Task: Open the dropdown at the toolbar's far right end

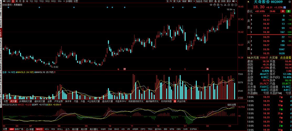Action: pos(236,1)
